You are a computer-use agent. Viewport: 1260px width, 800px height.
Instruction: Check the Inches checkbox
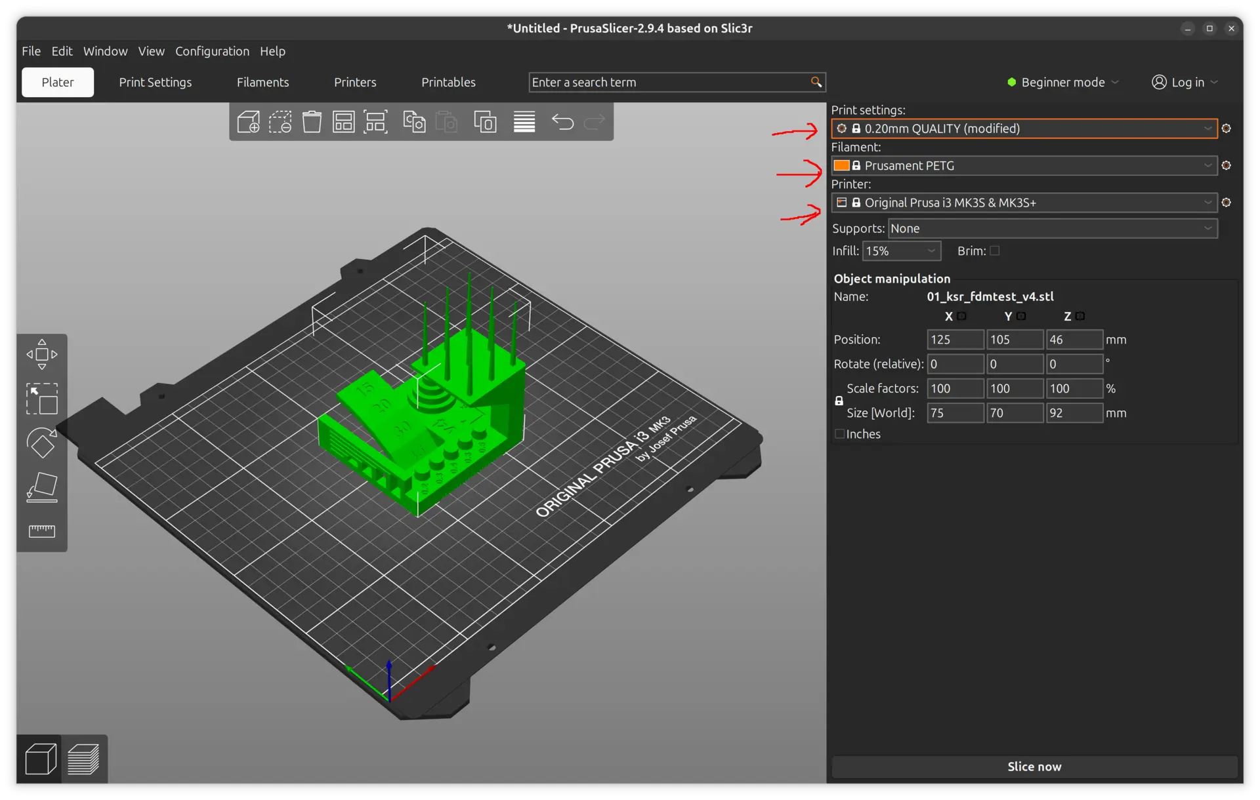839,433
